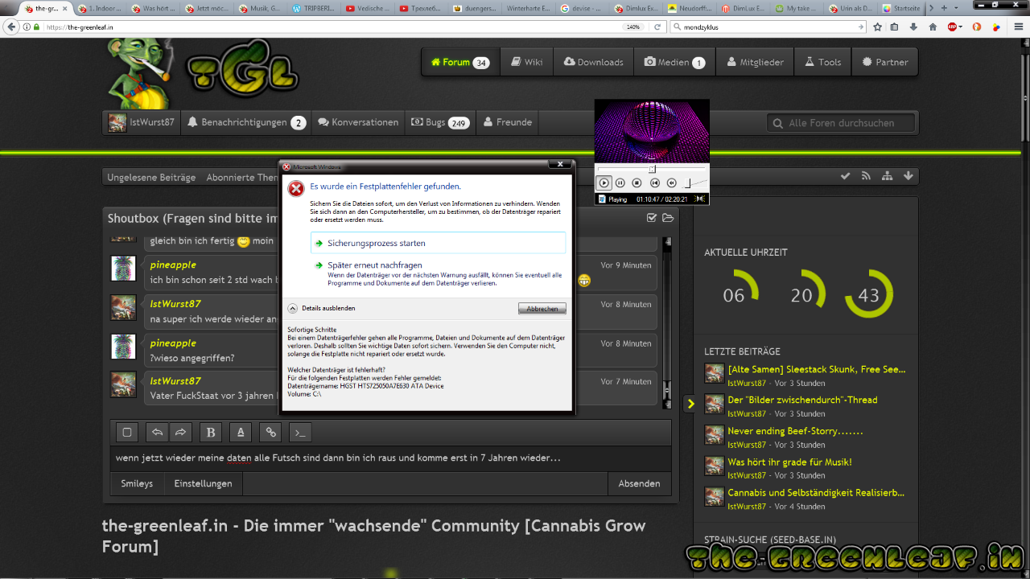
Task: Bookmark this page with the star icon
Action: [x=877, y=27]
